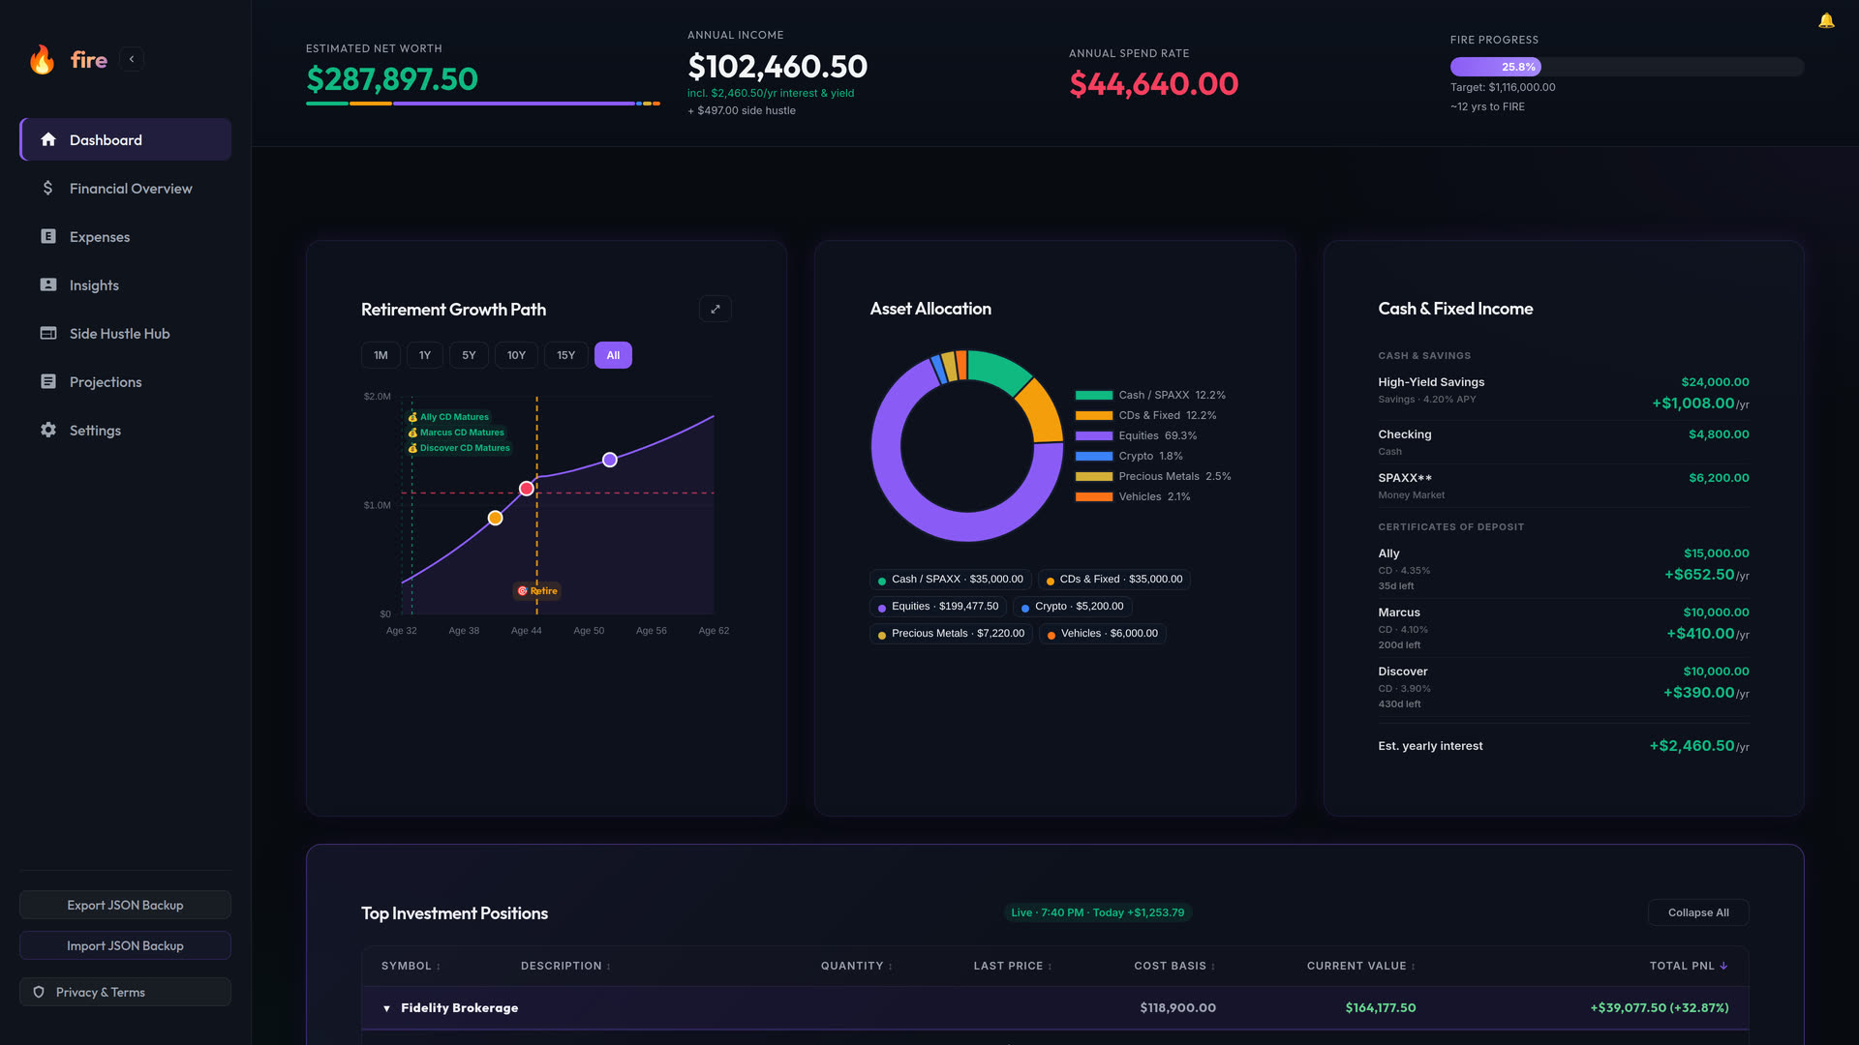Open the Financial Overview page
Image resolution: width=1859 pixels, height=1045 pixels.
125,188
